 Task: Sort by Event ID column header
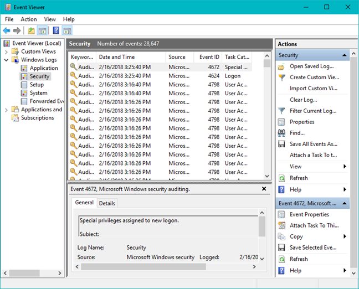tap(208, 57)
